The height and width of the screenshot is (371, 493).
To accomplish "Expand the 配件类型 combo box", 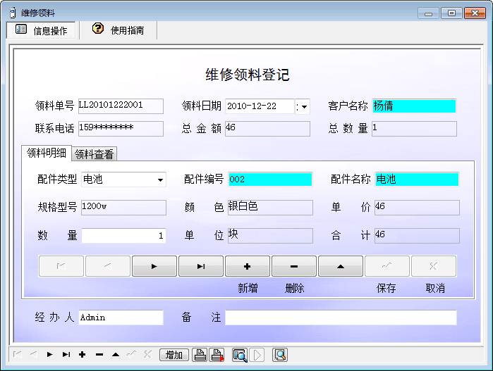I will click(x=160, y=180).
